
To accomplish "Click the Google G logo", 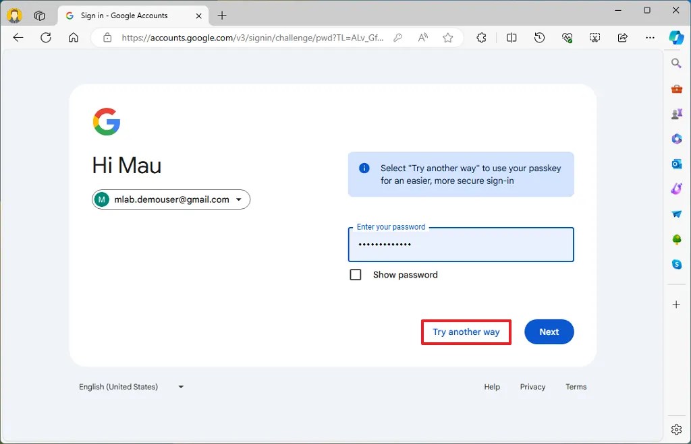I will (x=107, y=121).
